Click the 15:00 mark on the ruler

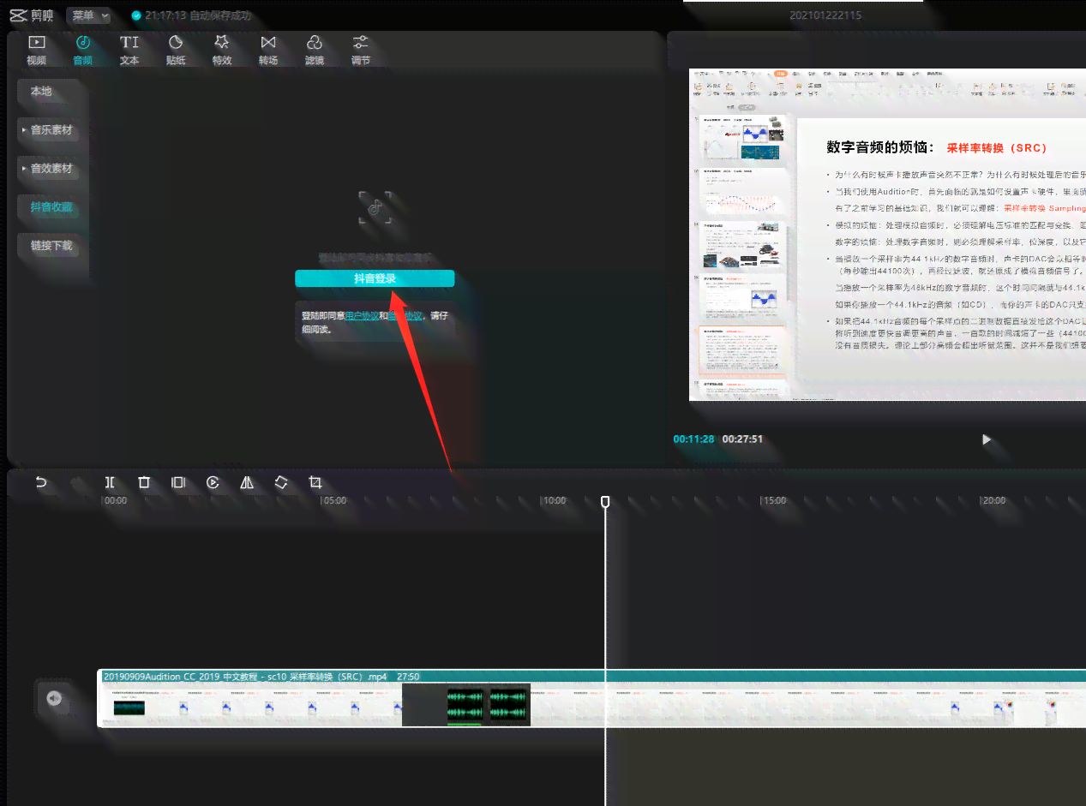(775, 500)
